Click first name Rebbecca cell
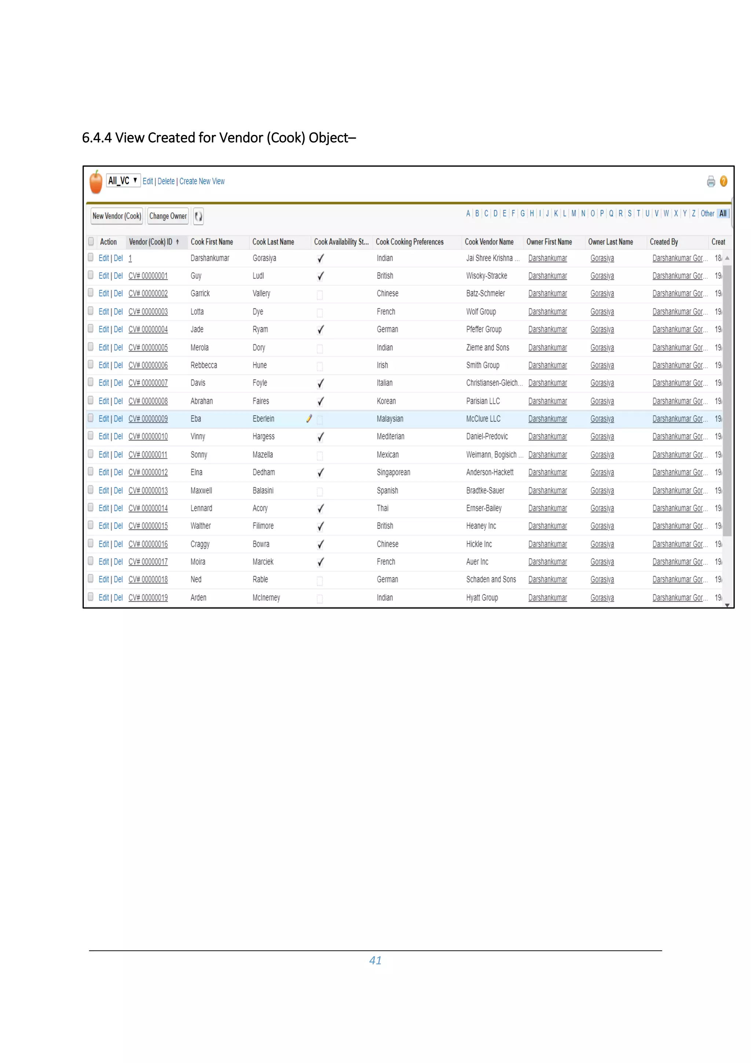Screen dimensions: 751x1063 pyautogui.click(x=204, y=365)
